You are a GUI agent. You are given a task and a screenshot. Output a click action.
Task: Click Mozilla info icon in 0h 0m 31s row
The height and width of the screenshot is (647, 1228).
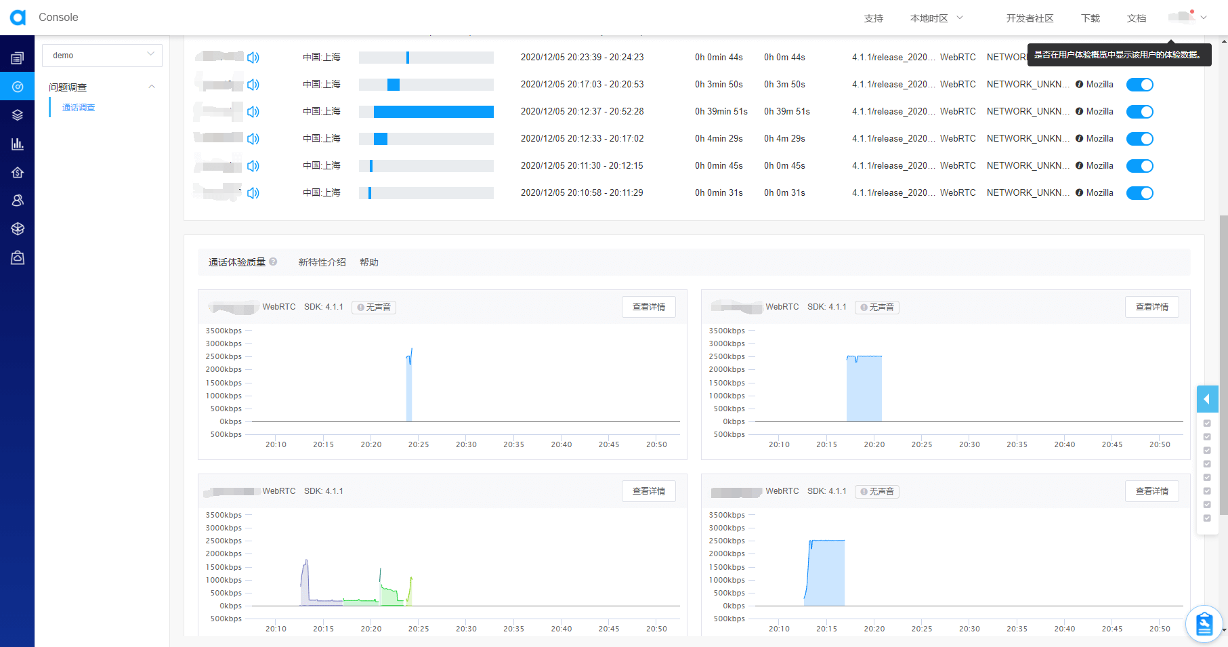[1079, 193]
